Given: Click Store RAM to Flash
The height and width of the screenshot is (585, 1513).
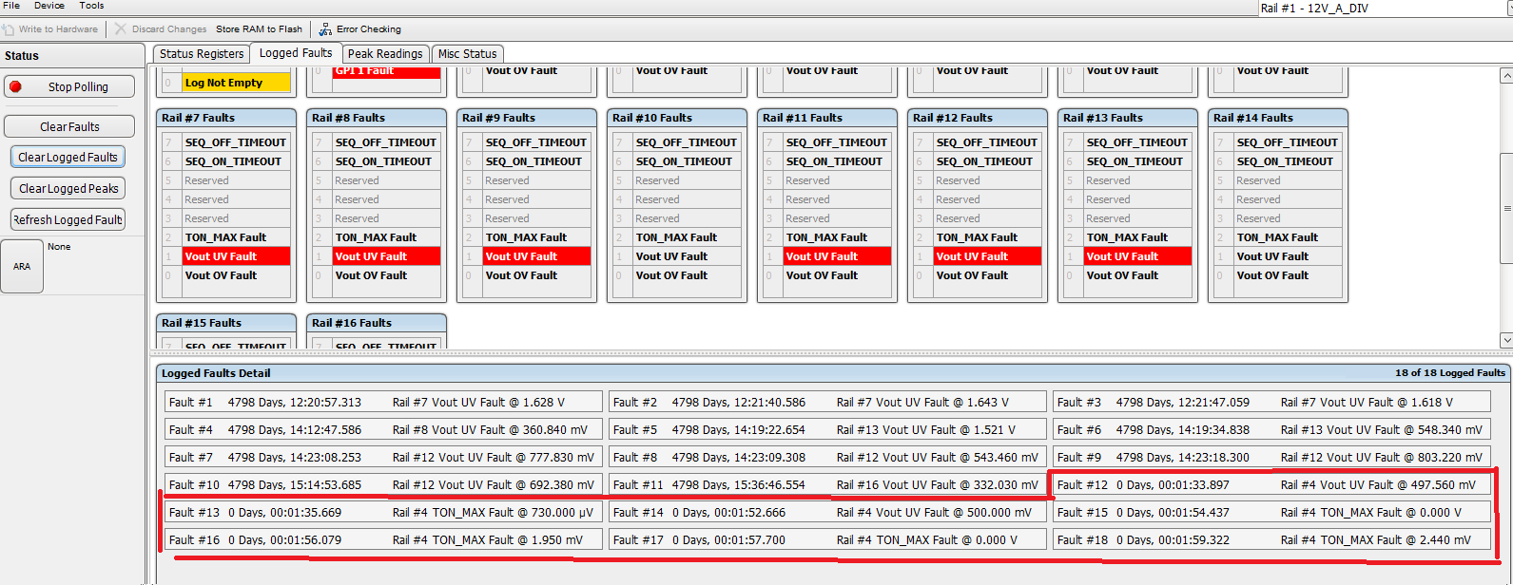Looking at the screenshot, I should coord(259,29).
